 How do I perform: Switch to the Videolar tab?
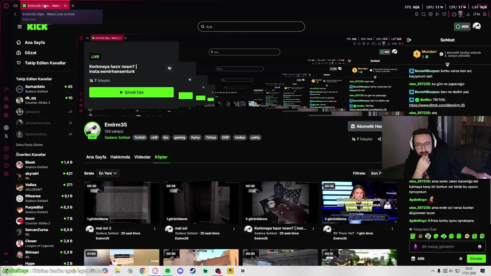coord(142,157)
